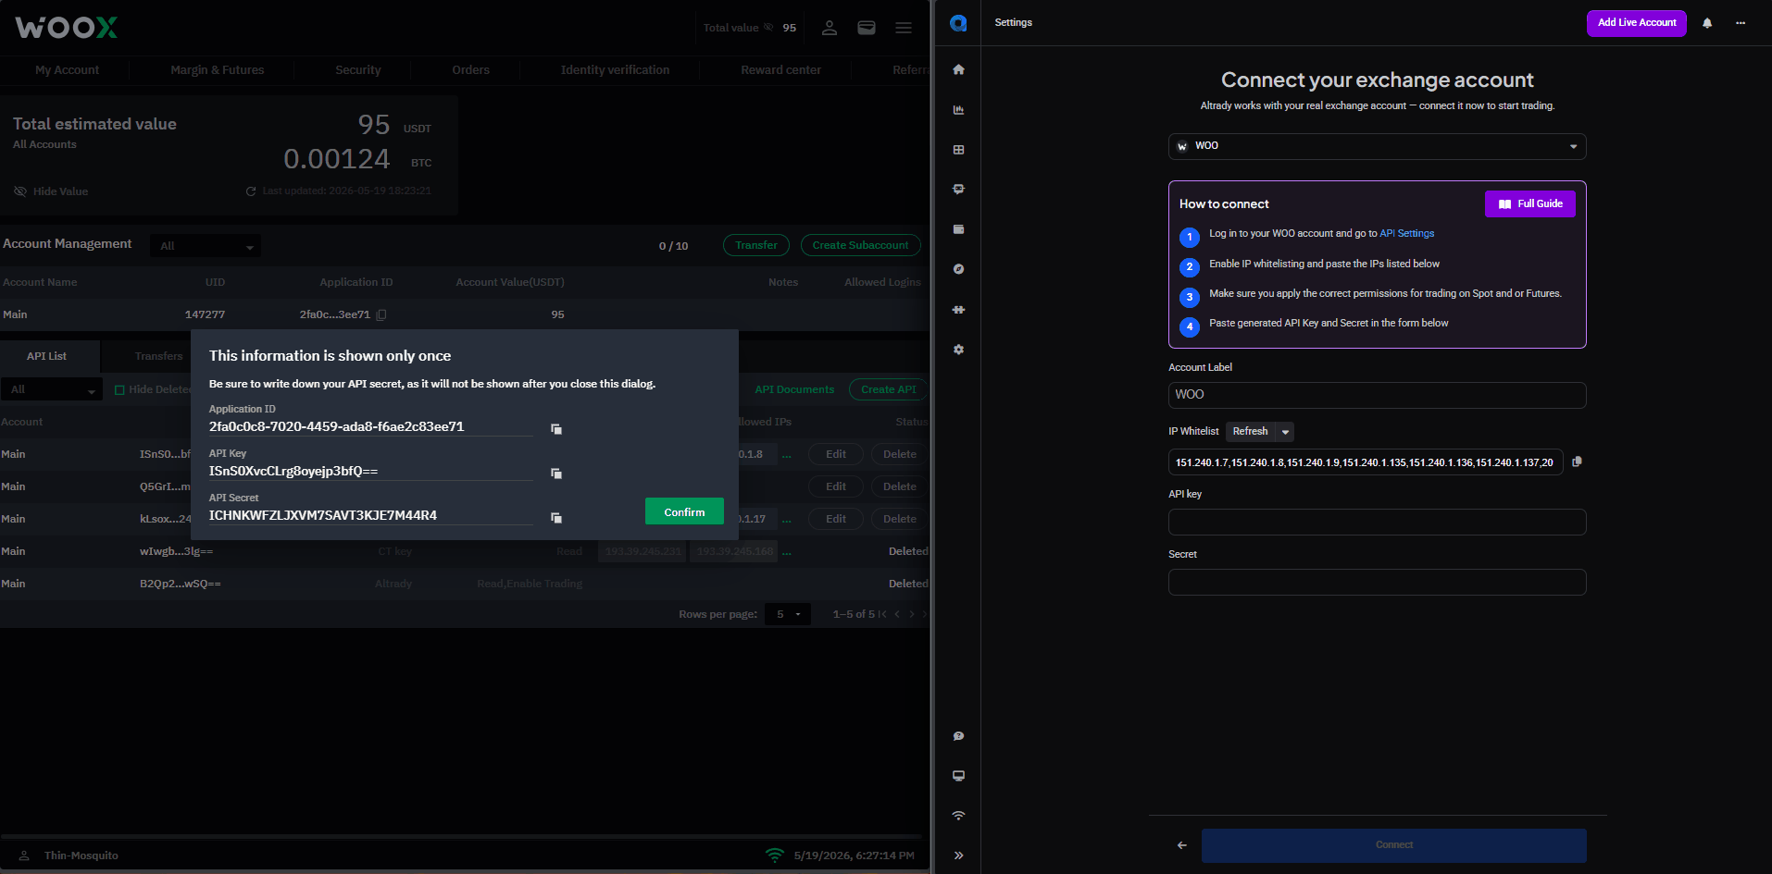The width and height of the screenshot is (1772, 874).
Task: Open the WOO X user profile icon
Action: click(830, 28)
